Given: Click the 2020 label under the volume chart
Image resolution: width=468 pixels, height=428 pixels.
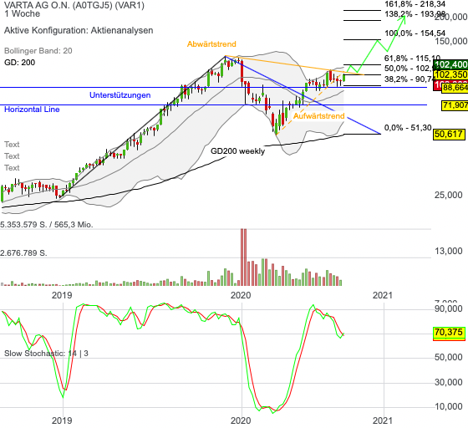Looking at the screenshot, I should pos(241,295).
